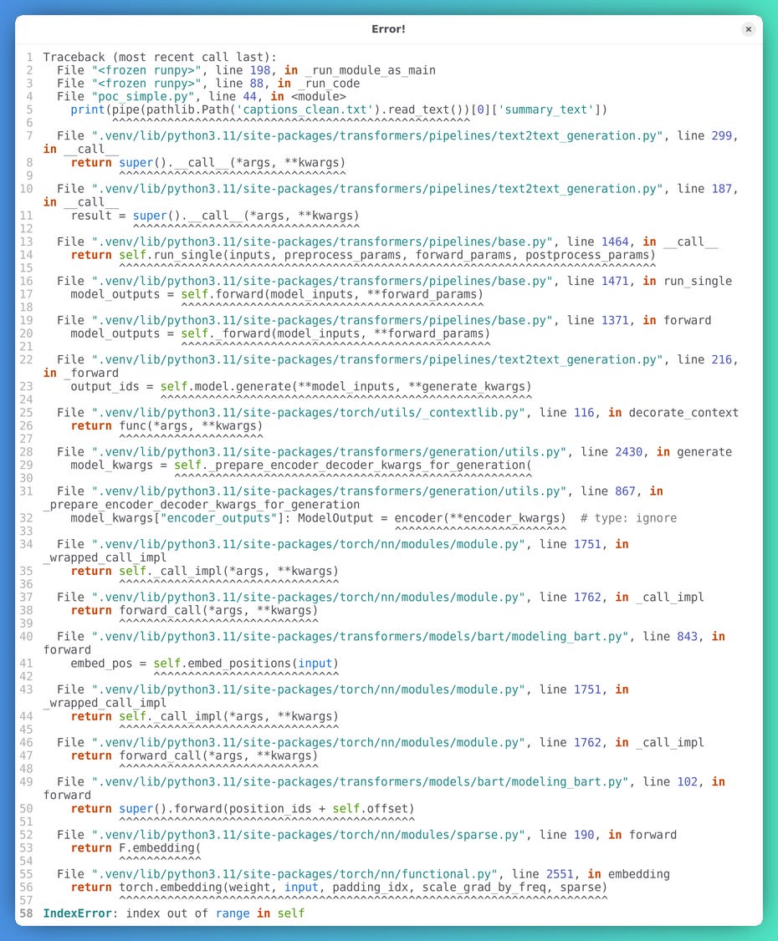This screenshot has height=941, width=778.
Task: Click "model_outputs = self.forward(model_inputs" code line
Action: tap(277, 295)
